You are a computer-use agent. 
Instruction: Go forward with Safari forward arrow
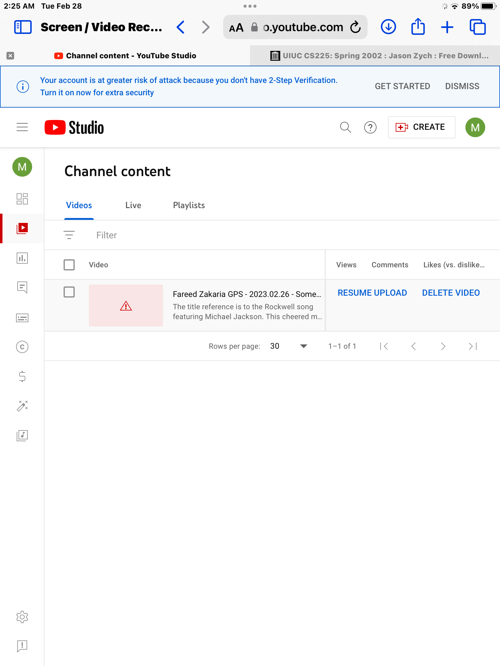point(206,27)
